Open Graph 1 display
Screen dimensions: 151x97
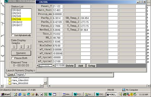pos(14,47)
